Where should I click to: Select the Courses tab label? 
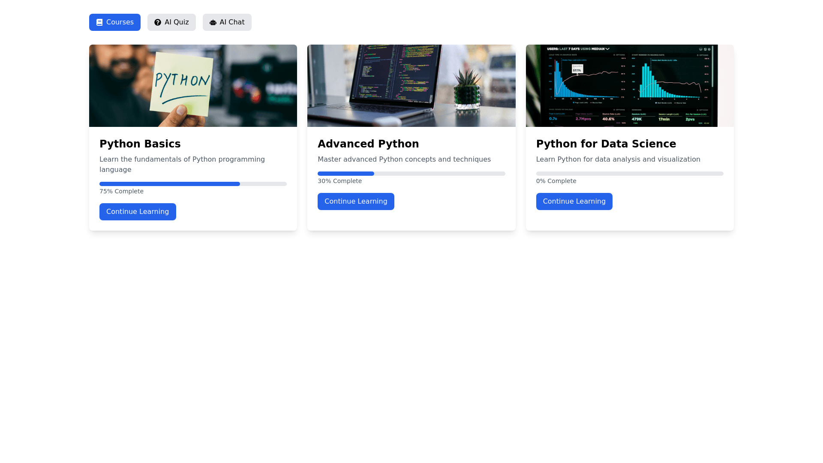(120, 22)
